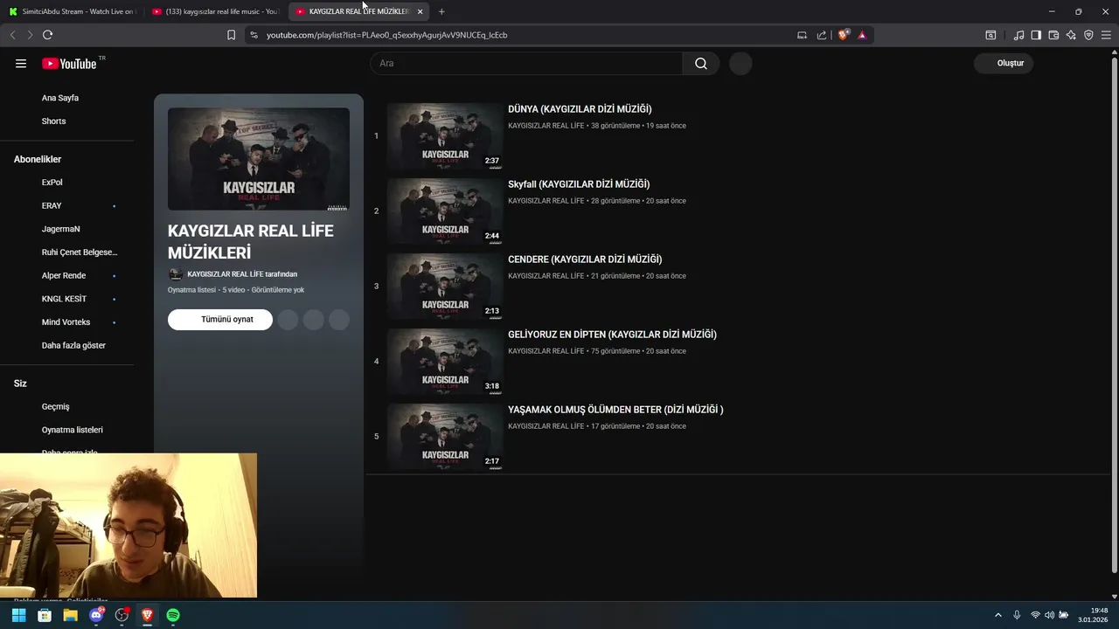Click the volume speaker tray icon
This screenshot has width=1119, height=629.
point(1049,615)
